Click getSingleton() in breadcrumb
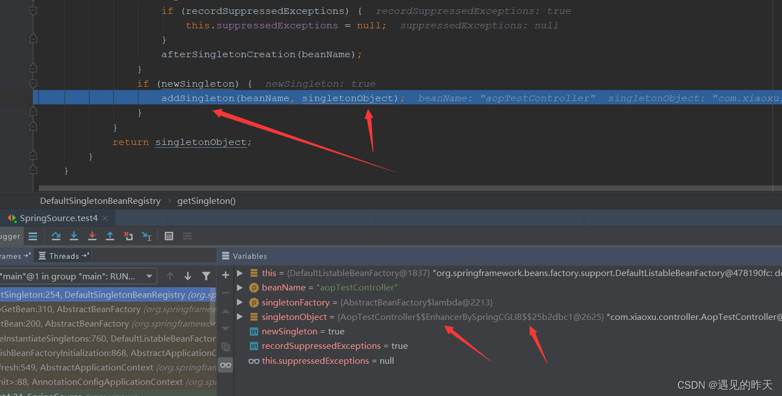This screenshot has height=396, width=782. [206, 201]
